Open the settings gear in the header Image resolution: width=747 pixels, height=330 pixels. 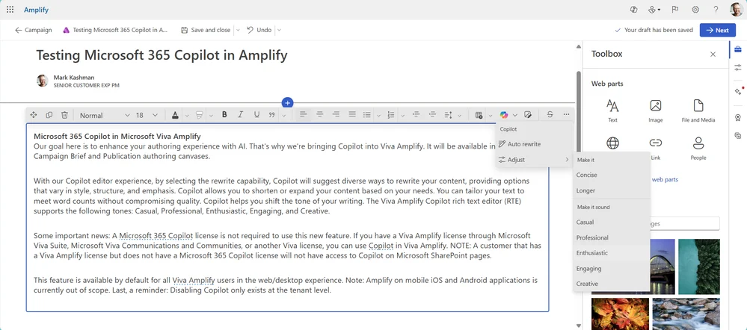[695, 10]
